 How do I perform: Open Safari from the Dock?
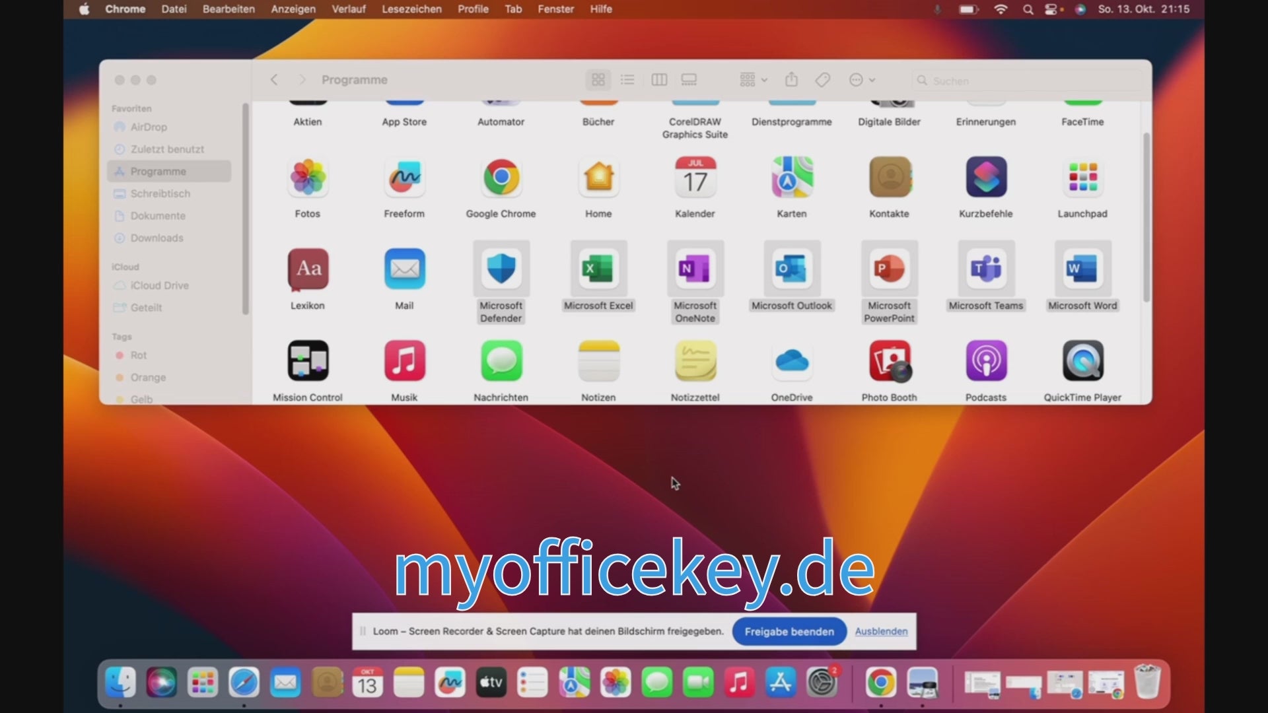tap(244, 683)
